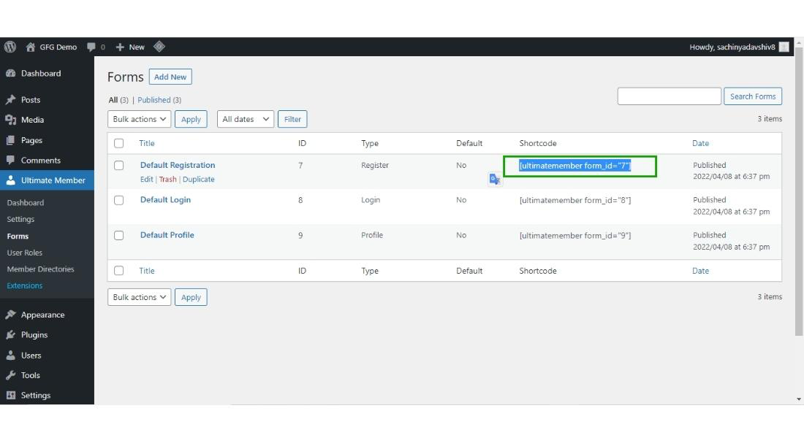Click the GFG Demo home icon
The height and width of the screenshot is (438, 804).
tap(31, 47)
